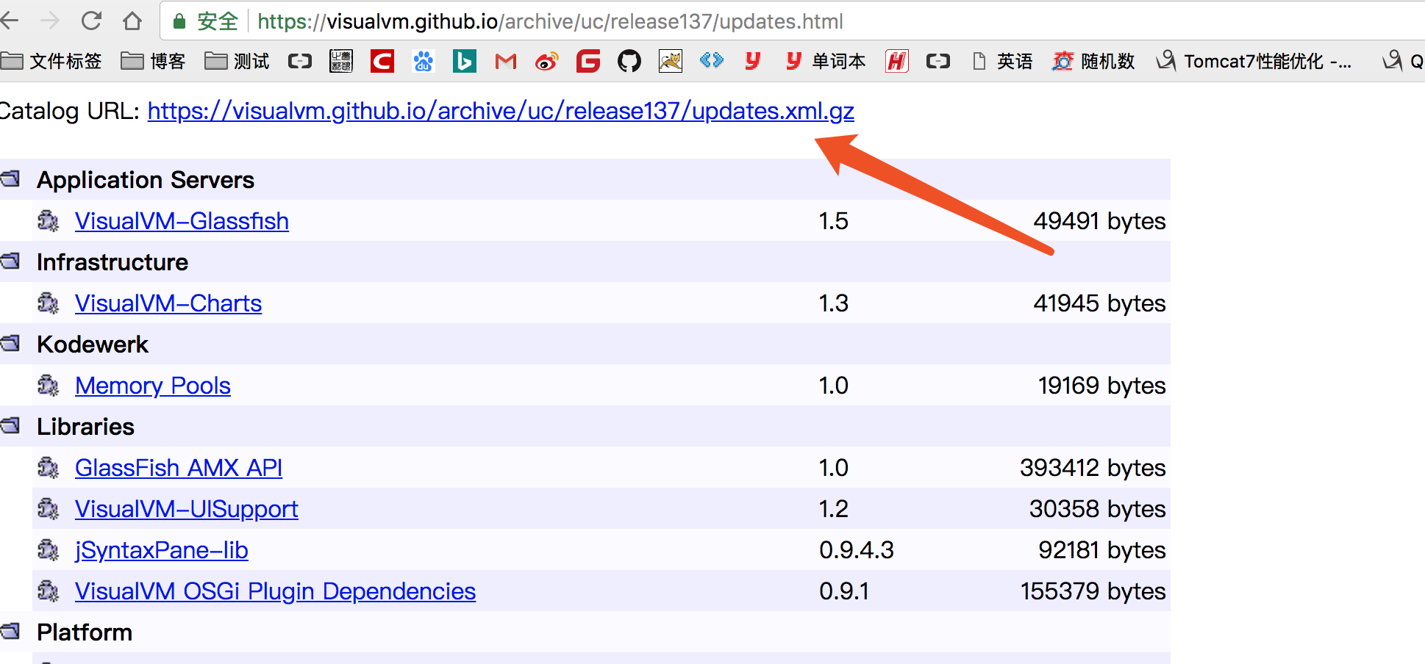Click the module icon beside OSGi Plugin Dependencies

[49, 591]
